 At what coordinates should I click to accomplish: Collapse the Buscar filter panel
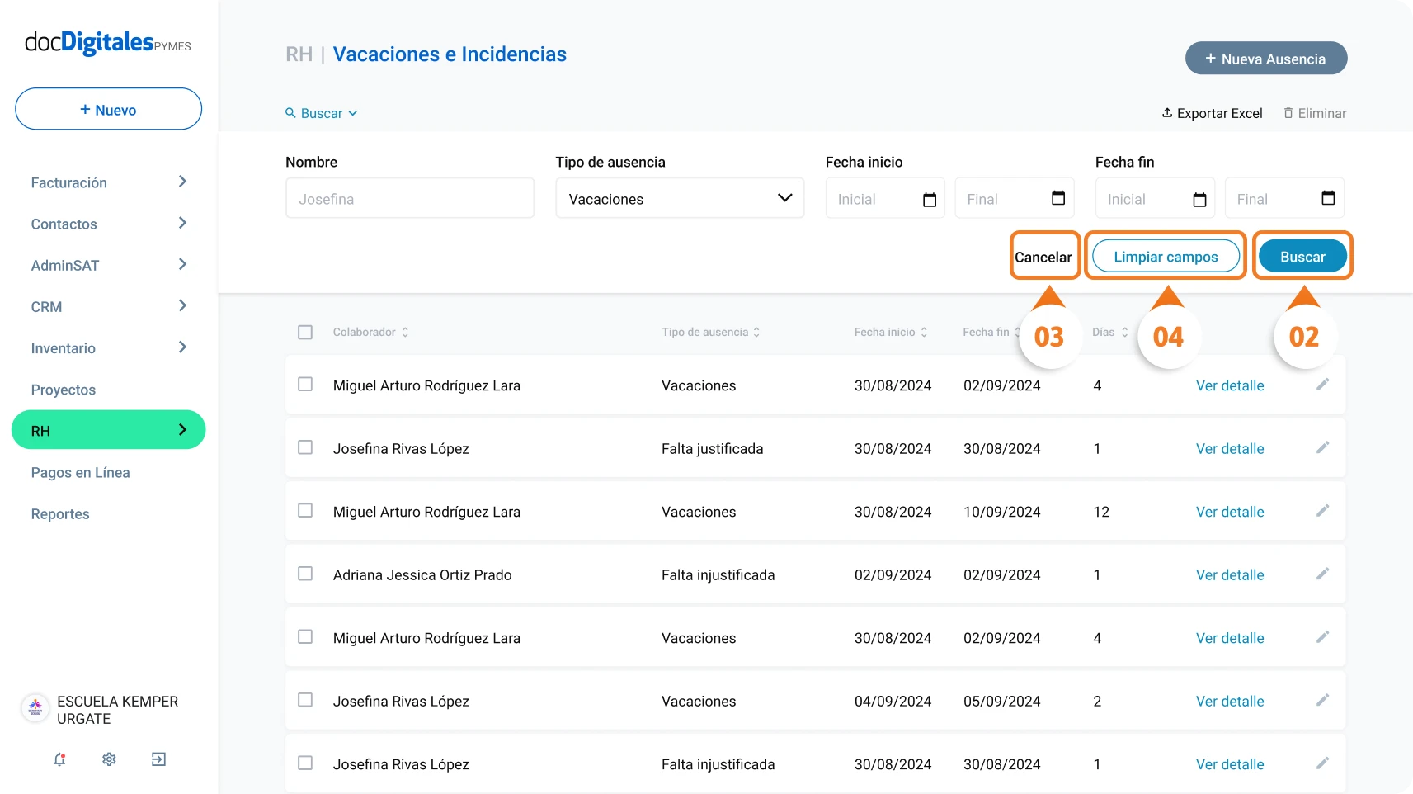[x=322, y=113]
